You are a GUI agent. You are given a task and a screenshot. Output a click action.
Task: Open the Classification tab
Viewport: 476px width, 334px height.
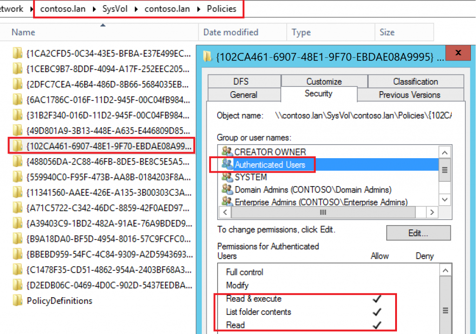(x=415, y=81)
